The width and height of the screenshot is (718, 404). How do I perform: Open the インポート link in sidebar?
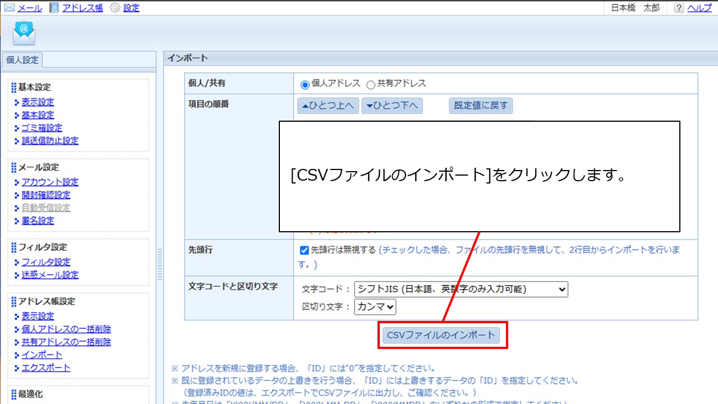[42, 355]
